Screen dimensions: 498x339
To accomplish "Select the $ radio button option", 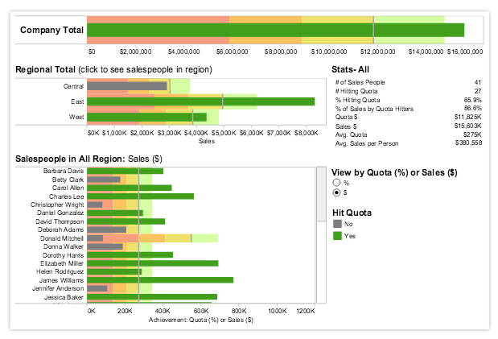I will (x=338, y=193).
